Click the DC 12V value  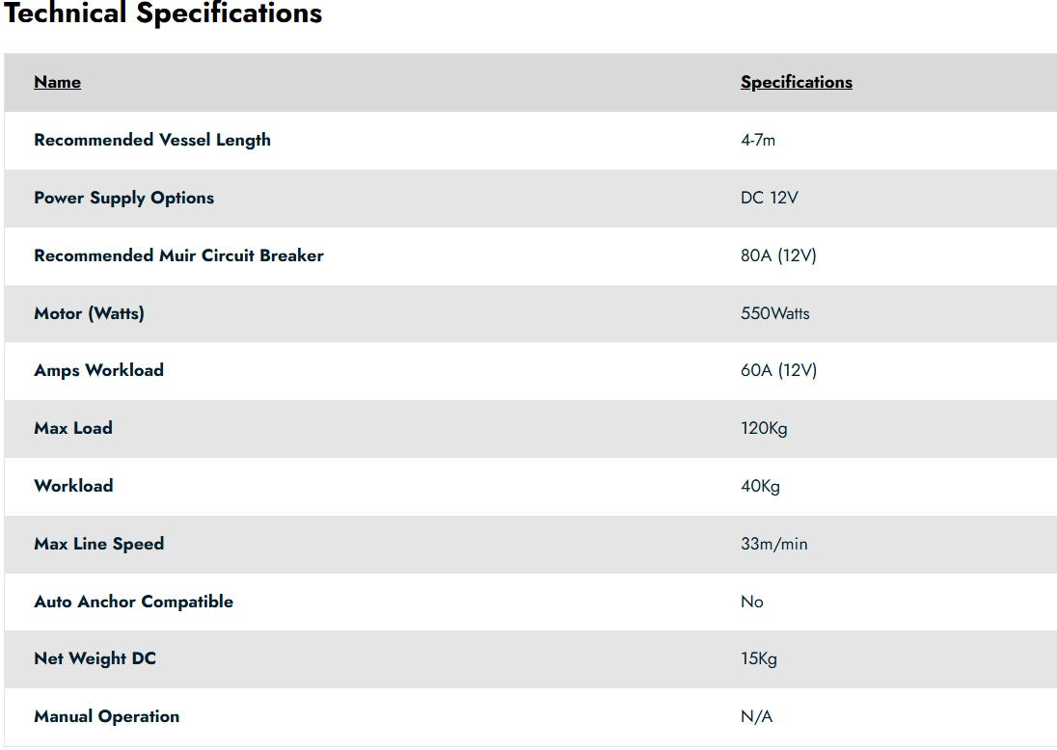click(x=769, y=198)
